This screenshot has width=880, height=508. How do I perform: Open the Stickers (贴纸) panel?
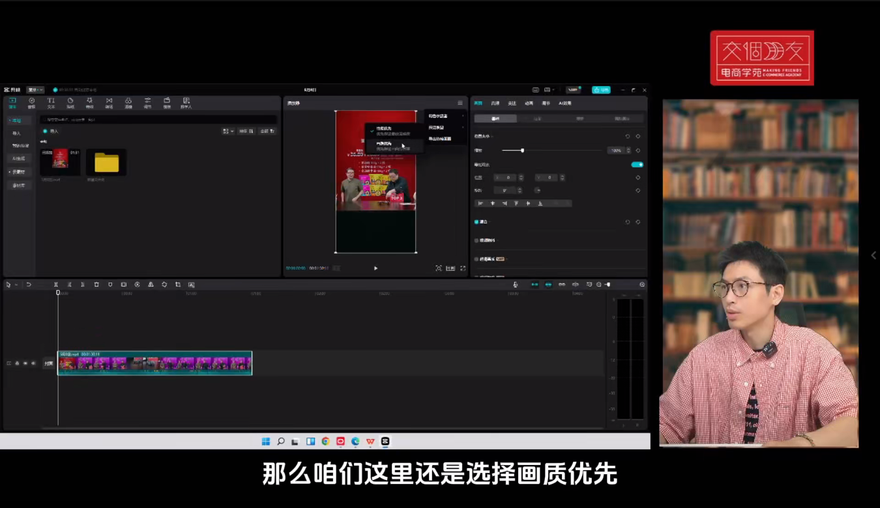point(70,103)
